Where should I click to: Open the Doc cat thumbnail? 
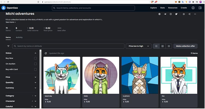tap(179, 75)
